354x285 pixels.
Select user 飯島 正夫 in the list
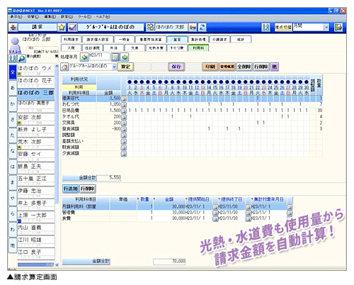point(36,168)
